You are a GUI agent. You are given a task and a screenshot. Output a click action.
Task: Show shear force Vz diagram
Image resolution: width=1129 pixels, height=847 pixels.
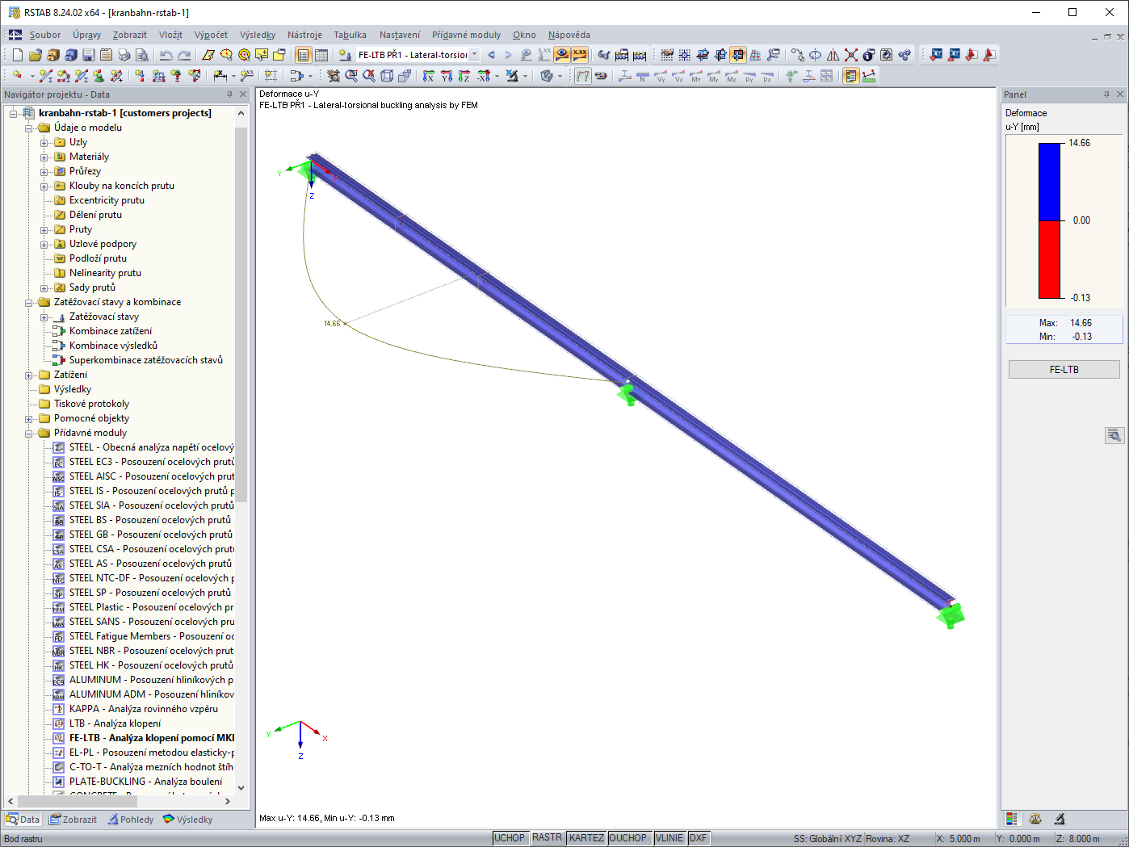(678, 76)
